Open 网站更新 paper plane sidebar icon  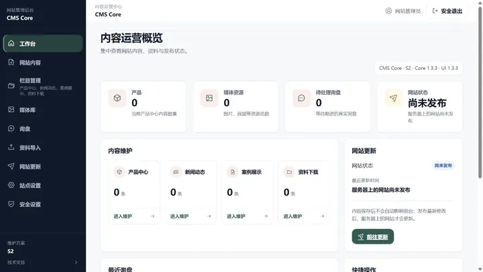(x=11, y=167)
